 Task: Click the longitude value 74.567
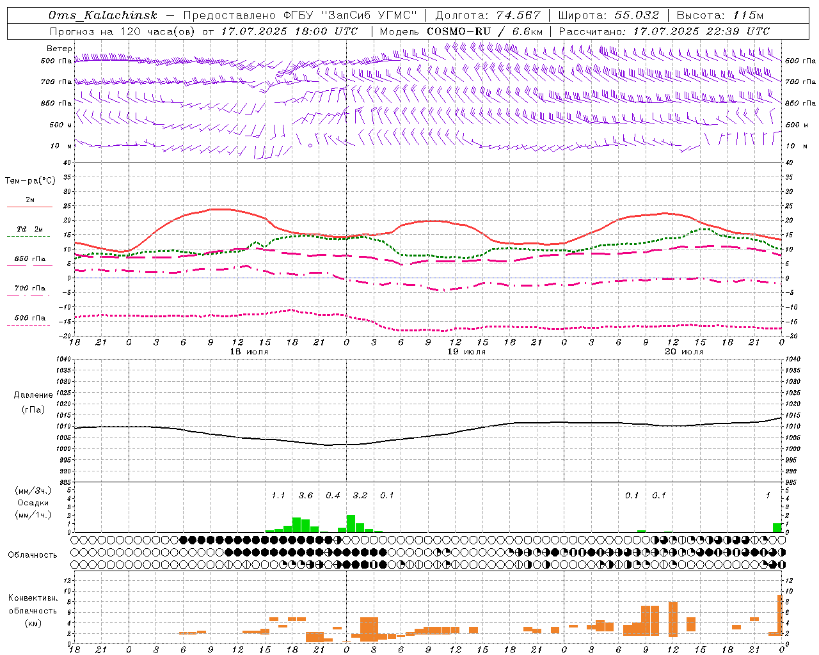[x=518, y=15]
